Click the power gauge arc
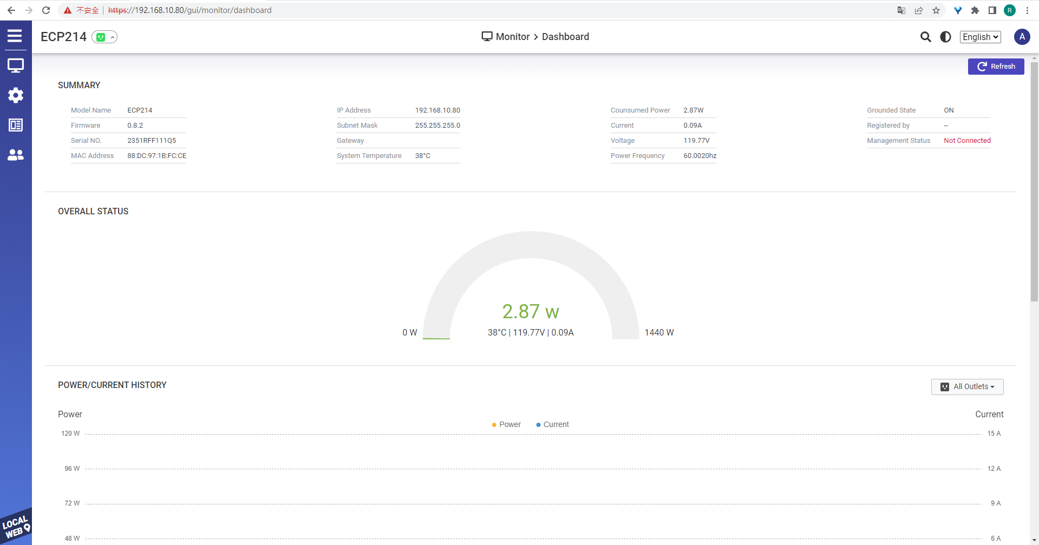Viewport: 1039px width, 545px height. pyautogui.click(x=531, y=245)
